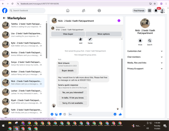Screen dimensions: 169x131
Task: Open Tabitha's conversation in the list
Action: pos(23,25)
